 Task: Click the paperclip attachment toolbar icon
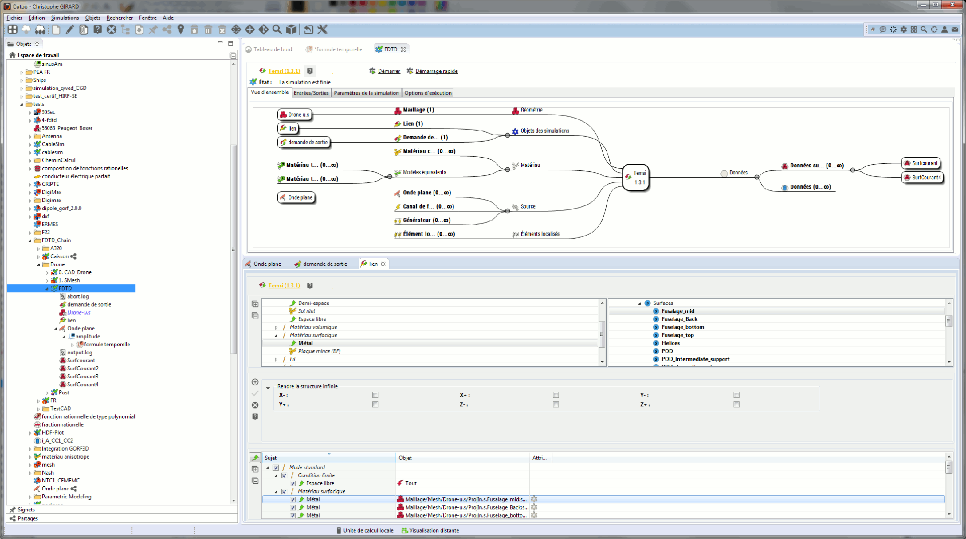click(84, 30)
